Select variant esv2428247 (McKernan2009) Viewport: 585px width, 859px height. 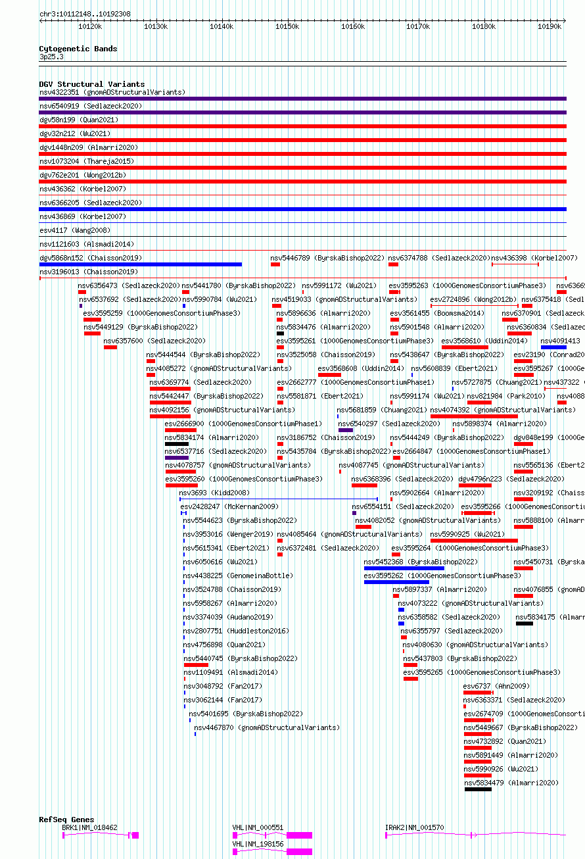229,507
